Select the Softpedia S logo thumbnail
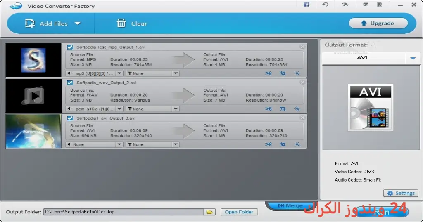Image resolution: width=423 pixels, height=222 pixels. tap(33, 60)
